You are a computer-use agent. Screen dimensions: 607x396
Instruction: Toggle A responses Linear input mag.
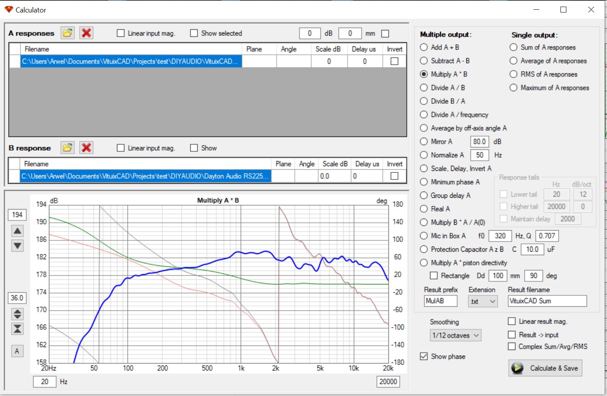[x=121, y=33]
